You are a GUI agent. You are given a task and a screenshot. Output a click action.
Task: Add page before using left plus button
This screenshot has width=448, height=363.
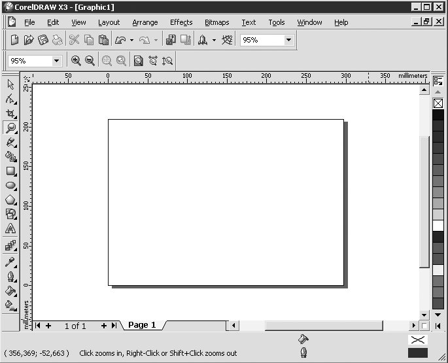pyautogui.click(x=48, y=326)
